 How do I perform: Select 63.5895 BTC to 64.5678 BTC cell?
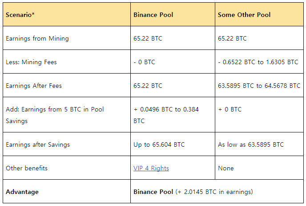pos(259,86)
